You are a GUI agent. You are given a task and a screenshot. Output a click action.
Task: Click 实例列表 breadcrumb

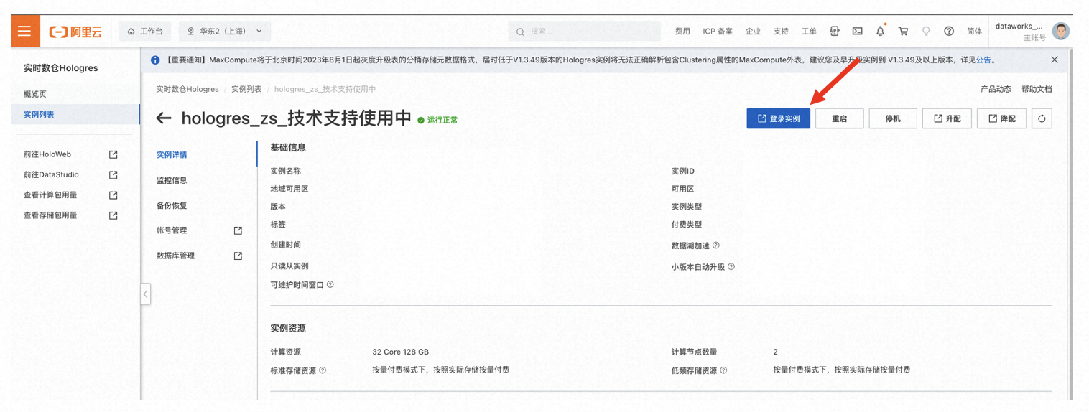[x=246, y=89]
